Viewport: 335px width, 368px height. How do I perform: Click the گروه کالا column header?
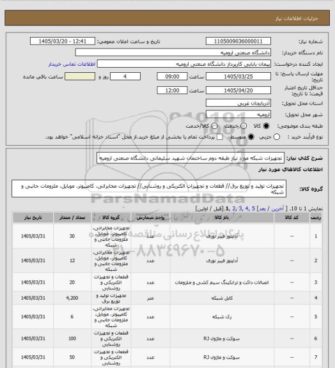pos(111,218)
